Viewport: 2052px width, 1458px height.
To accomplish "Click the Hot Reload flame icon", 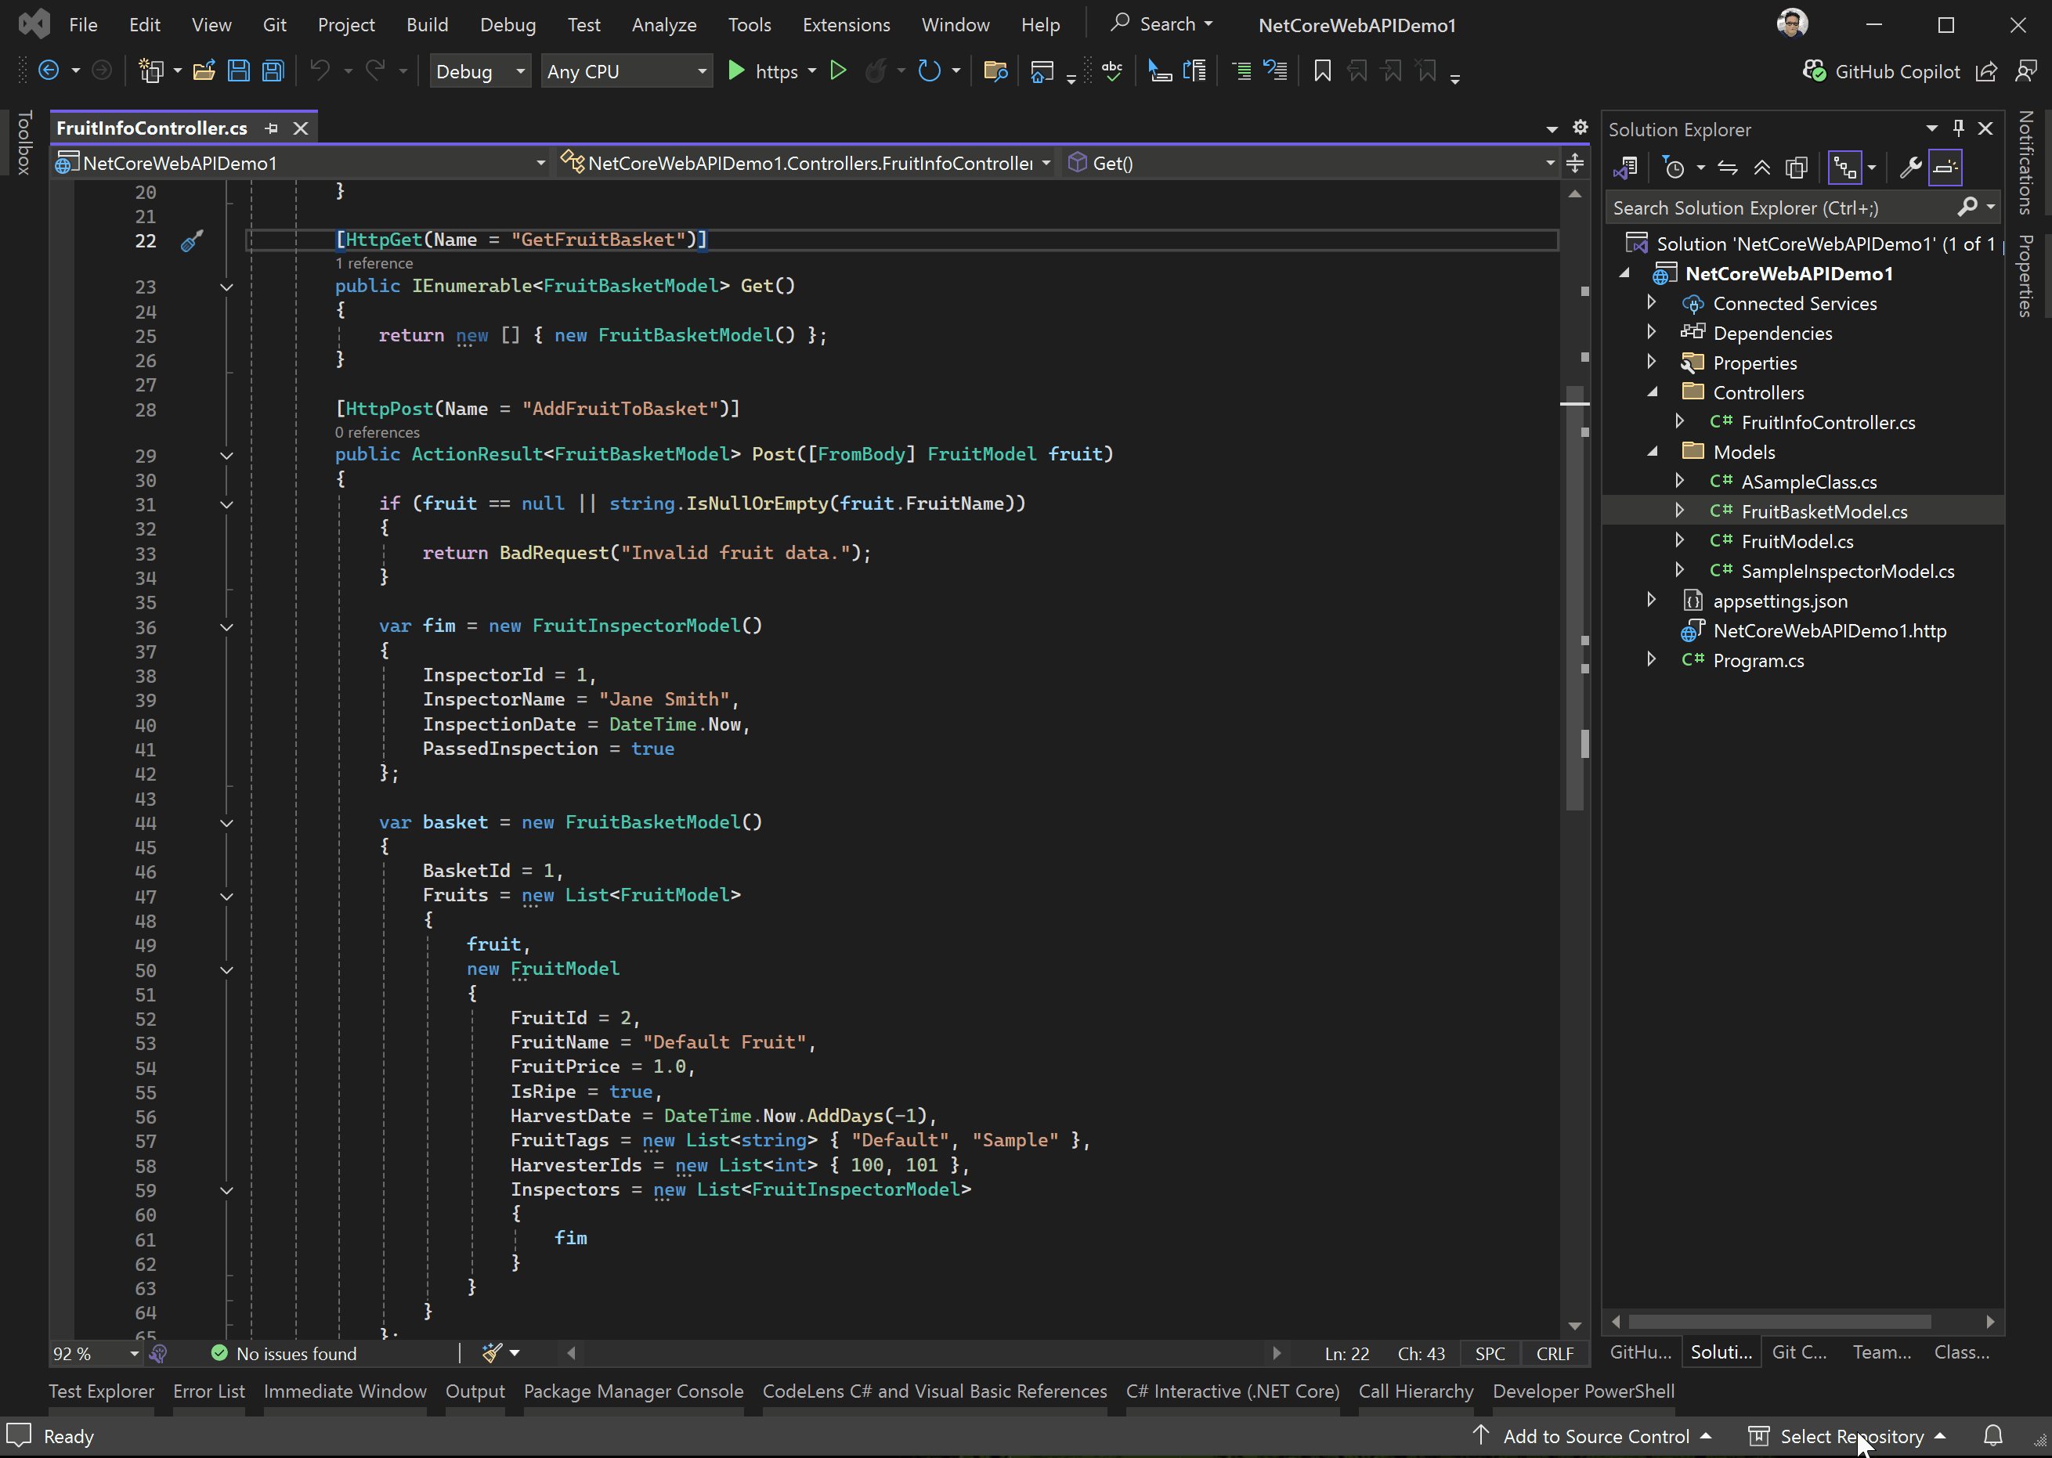I will pos(875,71).
